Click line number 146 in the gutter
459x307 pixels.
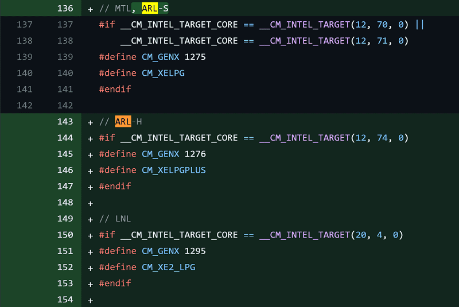tap(65, 170)
